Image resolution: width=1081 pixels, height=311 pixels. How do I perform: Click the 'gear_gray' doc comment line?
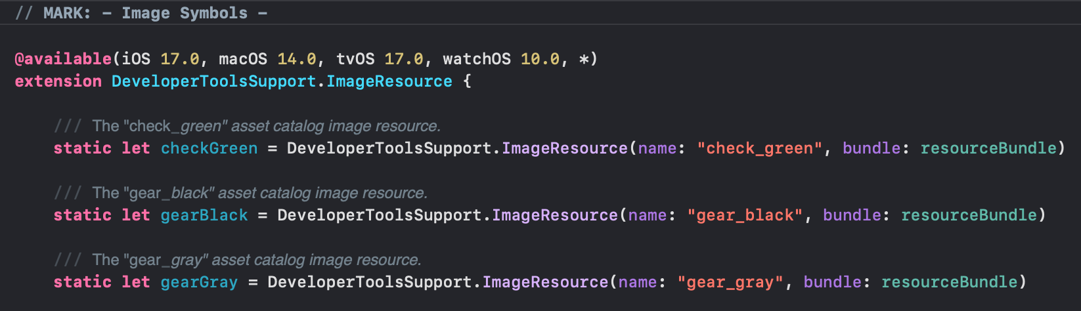tap(238, 260)
